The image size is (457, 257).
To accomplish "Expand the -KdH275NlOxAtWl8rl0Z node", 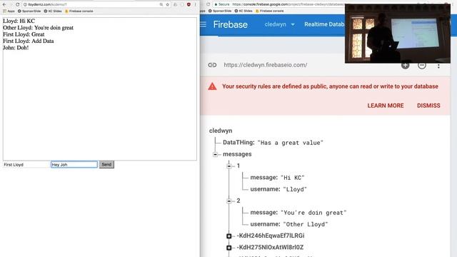I will click(x=229, y=248).
